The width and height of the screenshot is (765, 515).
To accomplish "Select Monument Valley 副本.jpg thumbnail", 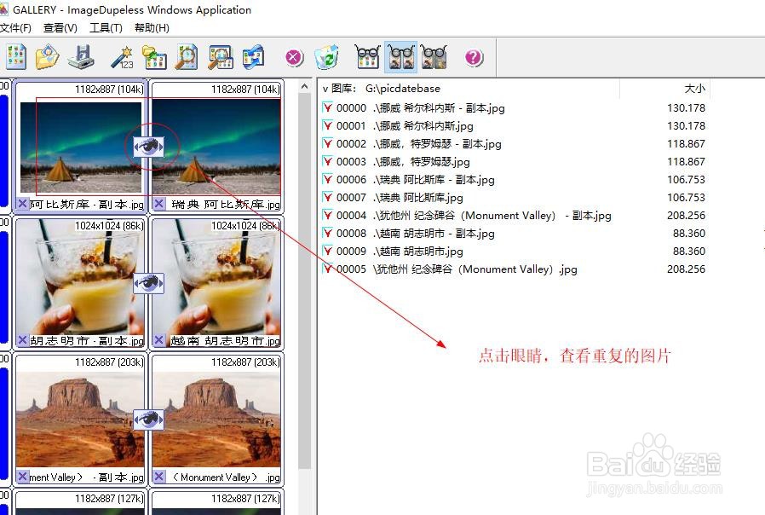I will pyautogui.click(x=80, y=420).
